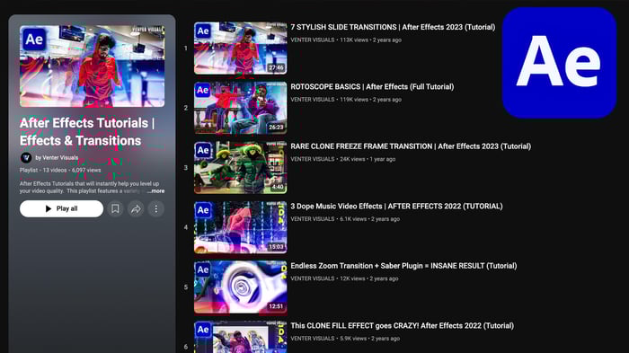Click VENTER VISUALS under Endless Zoom Transition
Viewport: 629px width, 353px height.
[x=312, y=278]
